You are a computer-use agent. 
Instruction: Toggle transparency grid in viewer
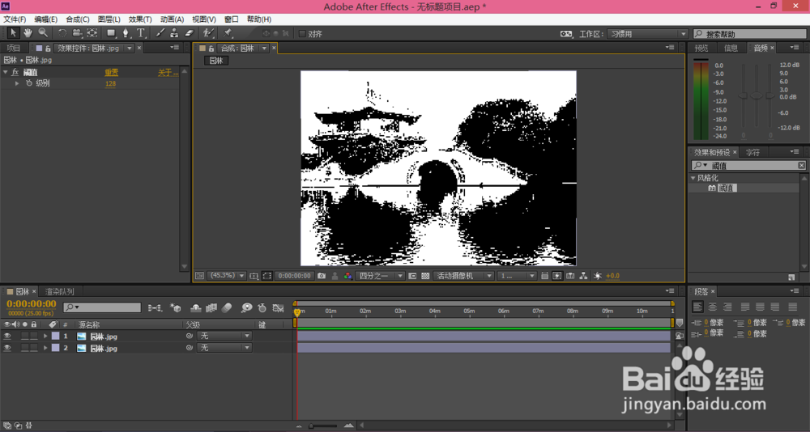point(425,276)
